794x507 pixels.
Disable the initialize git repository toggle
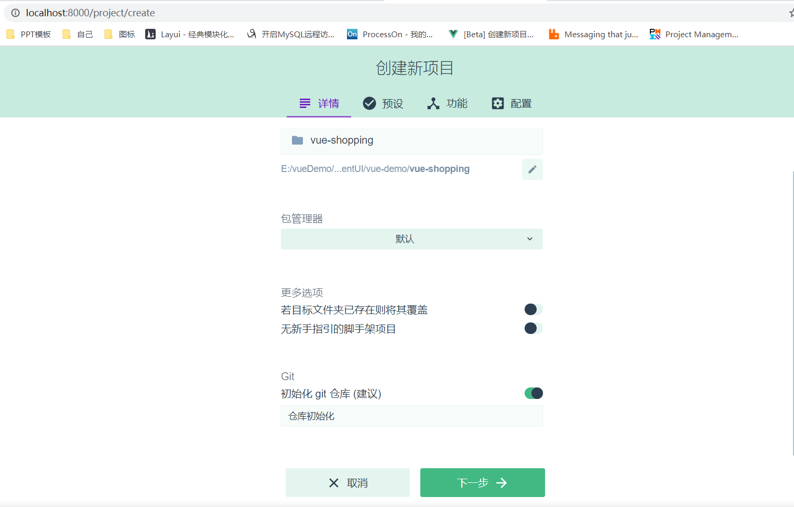pyautogui.click(x=533, y=393)
